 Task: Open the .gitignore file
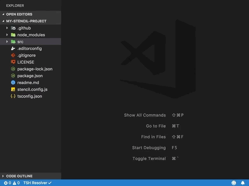click(x=26, y=55)
